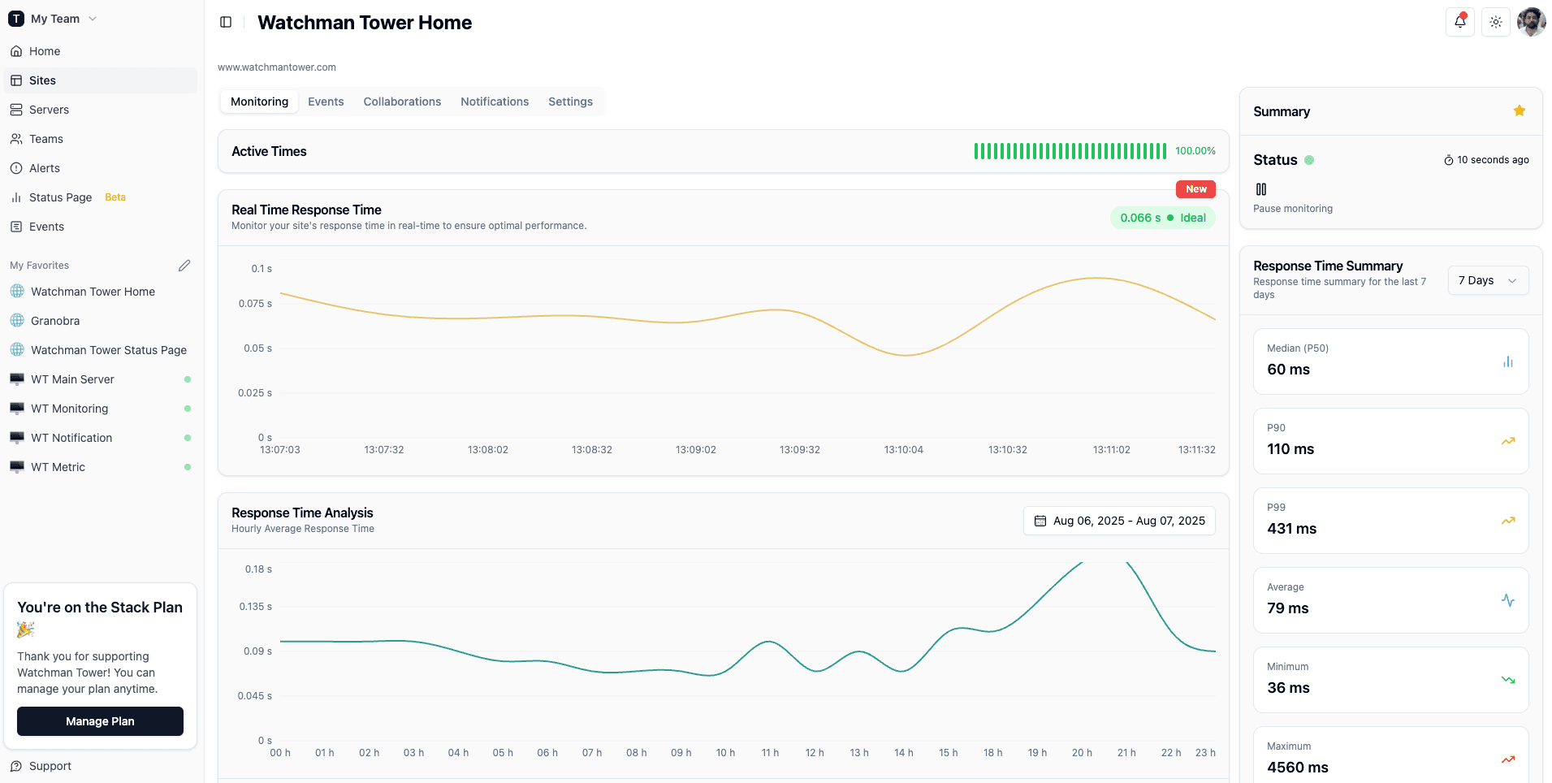Switch to the Events tab
The height and width of the screenshot is (783, 1552).
coord(326,102)
